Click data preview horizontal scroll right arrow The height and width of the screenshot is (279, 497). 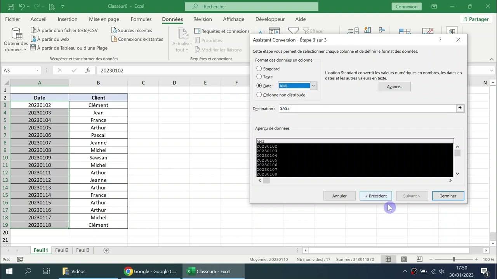click(x=450, y=181)
